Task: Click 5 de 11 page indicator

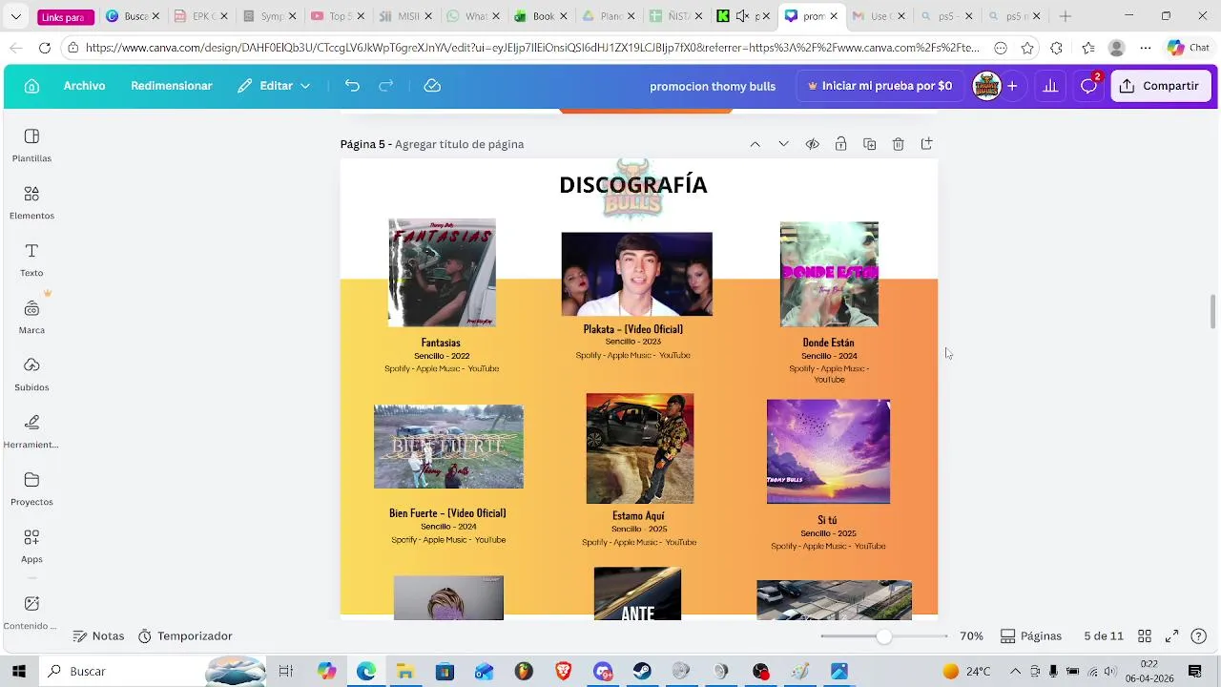Action: point(1104,636)
